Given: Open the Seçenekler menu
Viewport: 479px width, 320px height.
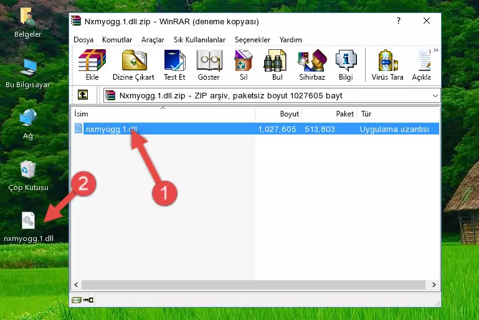Looking at the screenshot, I should [252, 40].
